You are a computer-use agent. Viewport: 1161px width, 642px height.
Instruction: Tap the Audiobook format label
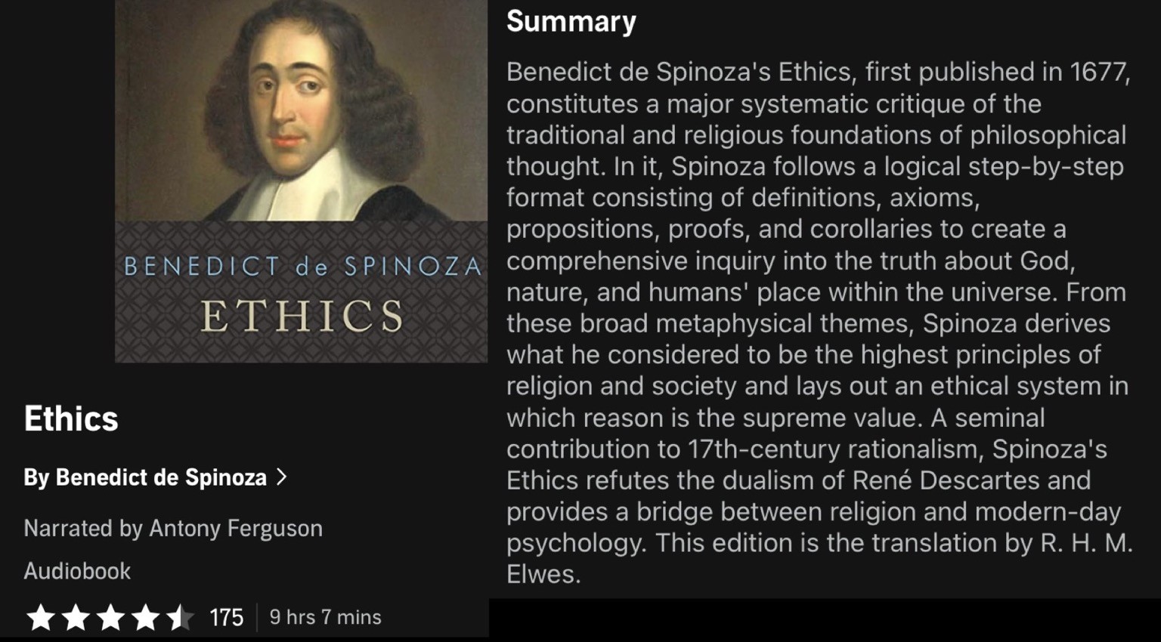pyautogui.click(x=77, y=571)
